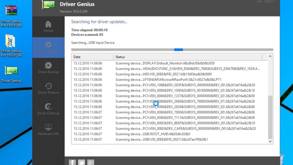Image resolution: width=293 pixels, height=165 pixels.
Task: Show the Hardware Info section
Action: pos(48,129)
